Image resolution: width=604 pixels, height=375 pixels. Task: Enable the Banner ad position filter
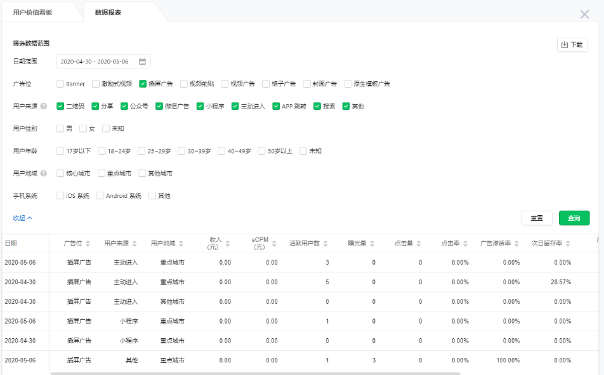tap(60, 83)
